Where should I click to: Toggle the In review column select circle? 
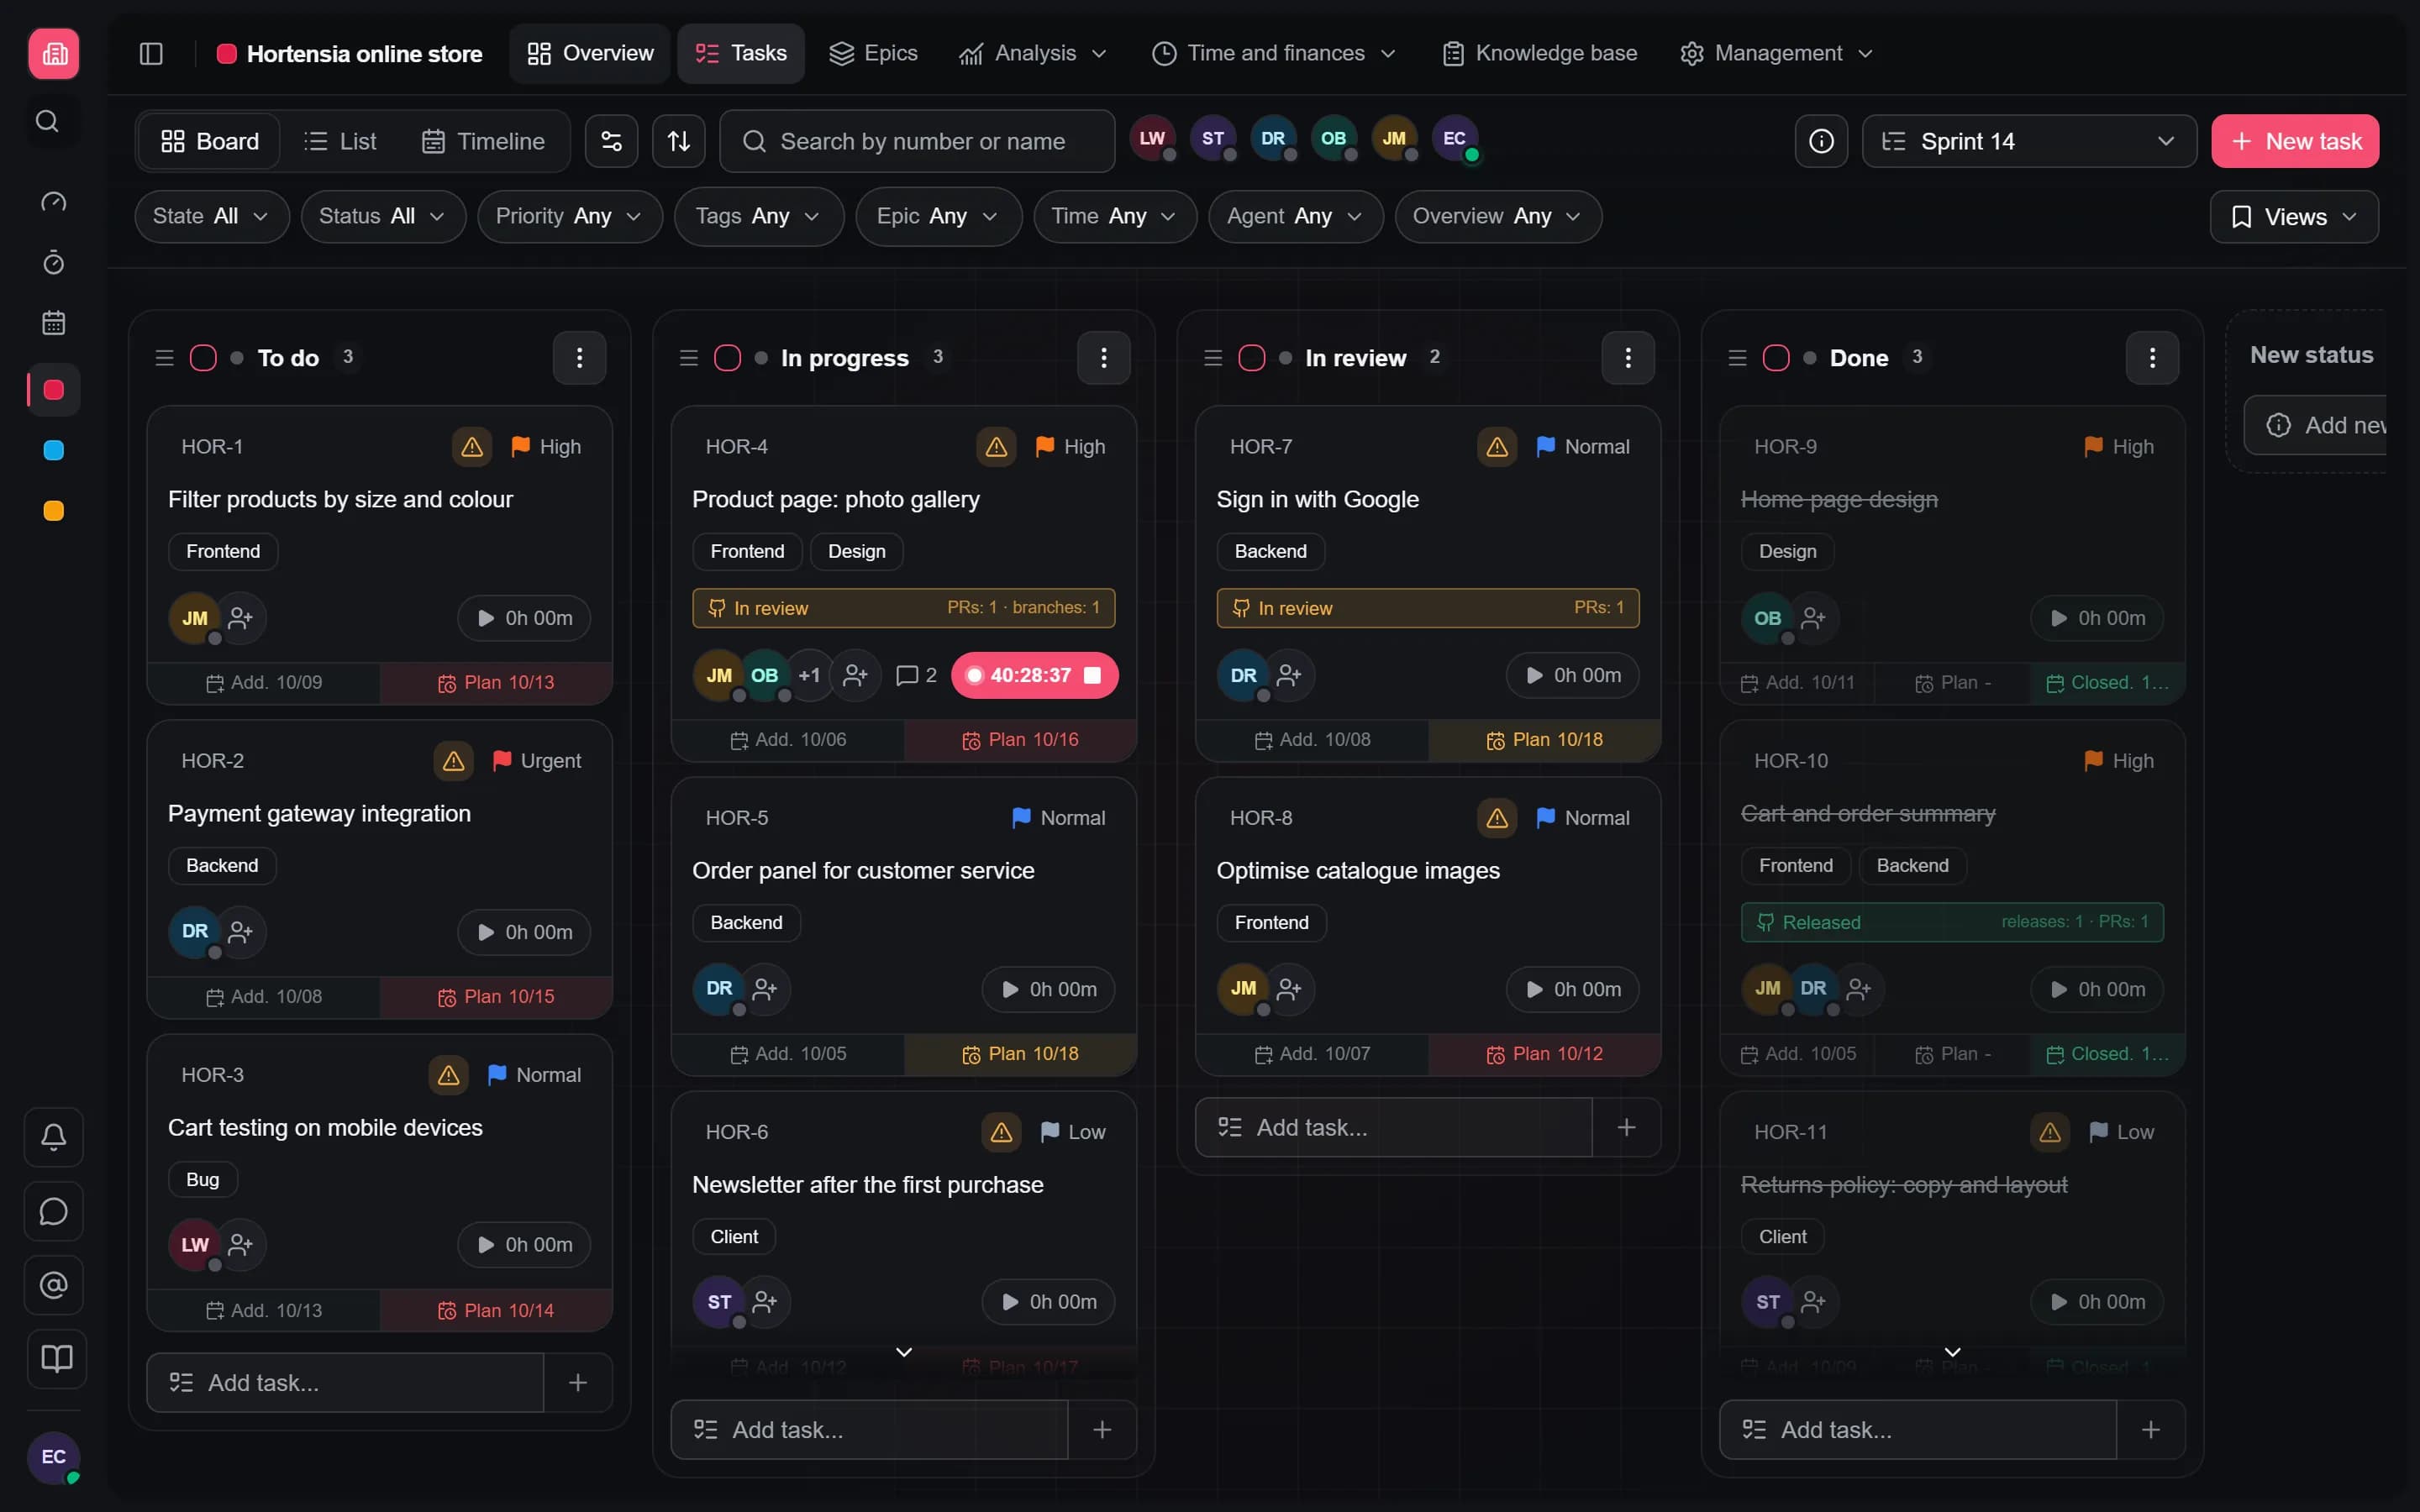point(1251,358)
